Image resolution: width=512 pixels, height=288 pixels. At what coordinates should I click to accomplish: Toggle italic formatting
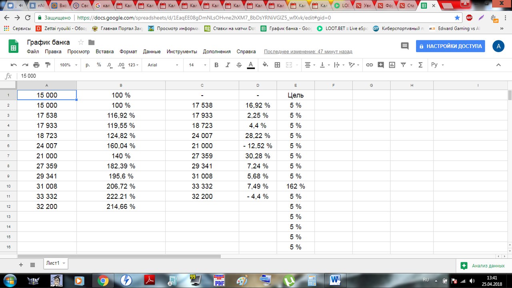click(228, 65)
